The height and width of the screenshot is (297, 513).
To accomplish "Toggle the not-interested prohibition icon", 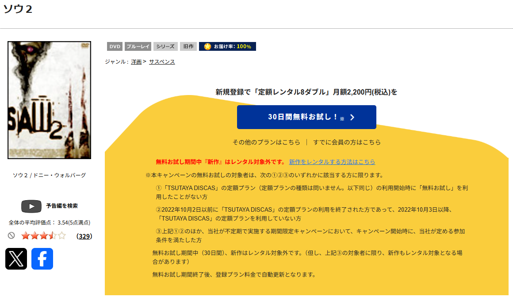I will 12,236.
